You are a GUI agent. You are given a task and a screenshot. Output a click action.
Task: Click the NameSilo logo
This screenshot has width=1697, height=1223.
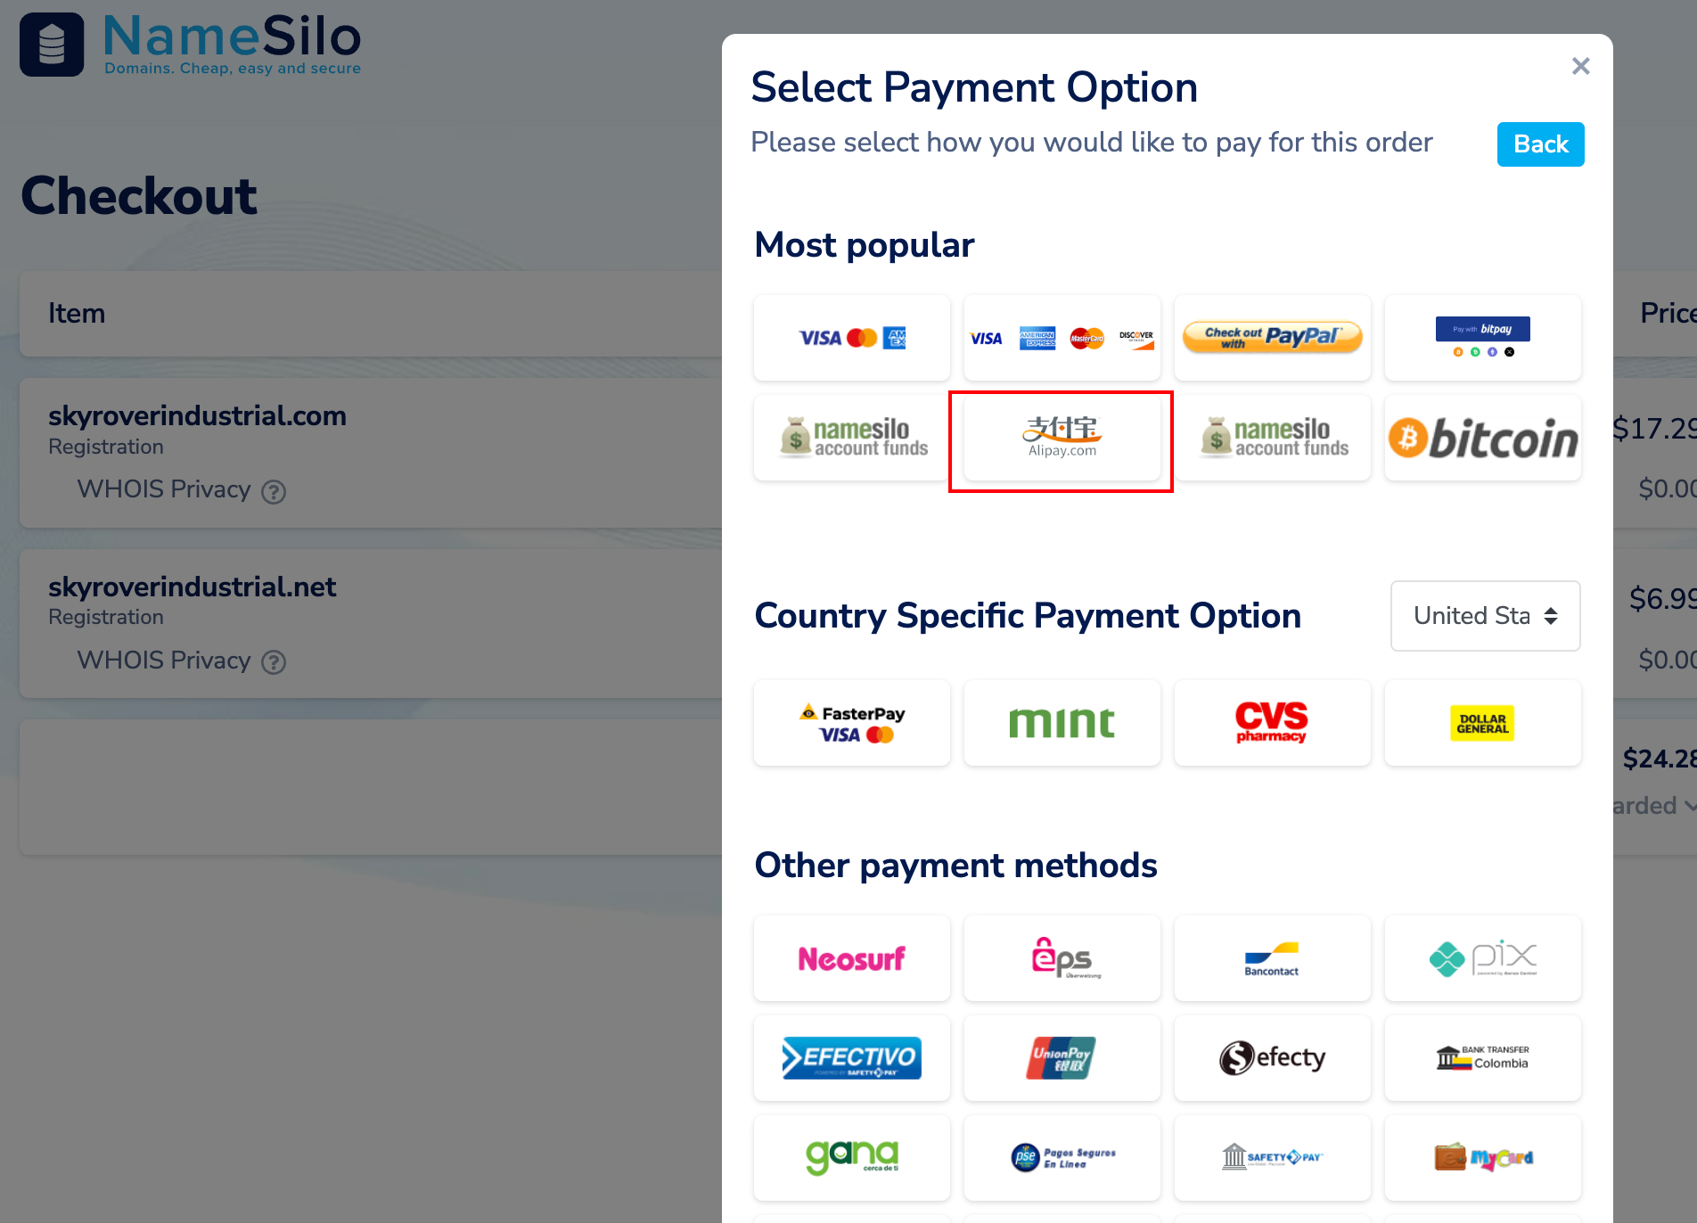point(191,45)
